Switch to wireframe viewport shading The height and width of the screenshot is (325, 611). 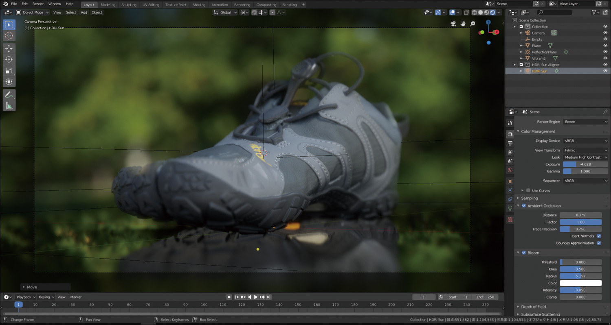point(475,12)
